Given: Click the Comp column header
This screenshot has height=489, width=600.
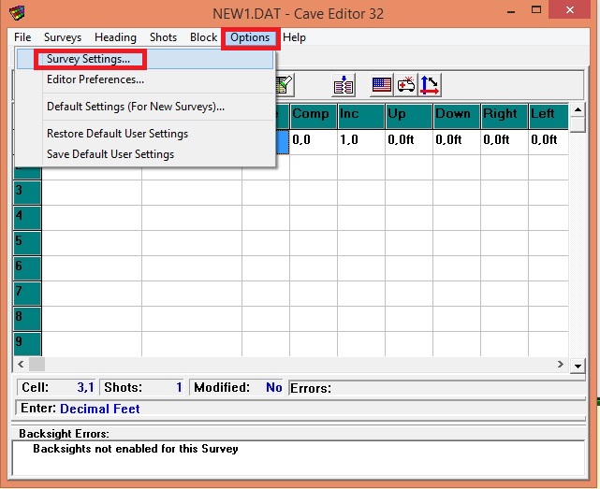Looking at the screenshot, I should click(x=313, y=114).
